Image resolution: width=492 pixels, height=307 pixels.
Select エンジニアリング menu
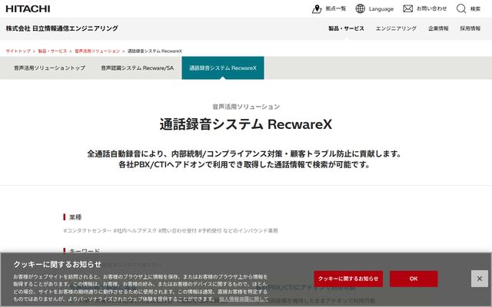click(396, 28)
